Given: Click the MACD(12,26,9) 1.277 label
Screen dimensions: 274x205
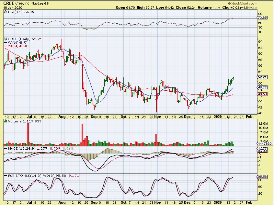Looking at the screenshot, I should point(28,148).
